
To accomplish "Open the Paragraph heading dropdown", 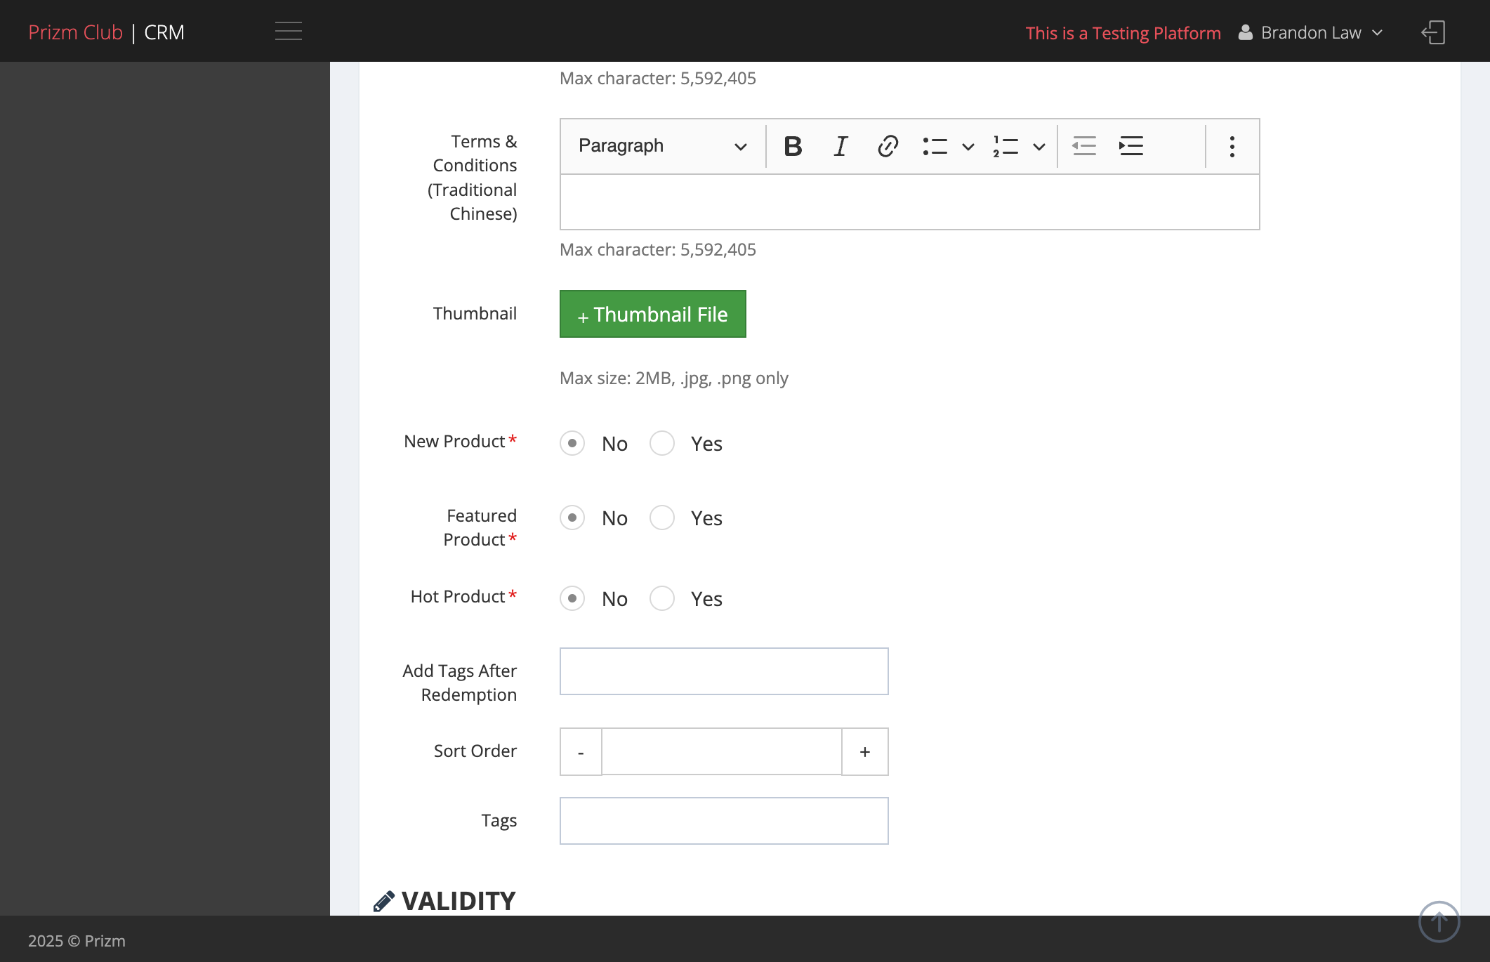I will (x=662, y=146).
